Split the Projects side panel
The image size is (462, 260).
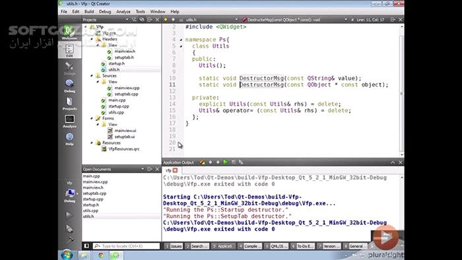coord(150,19)
